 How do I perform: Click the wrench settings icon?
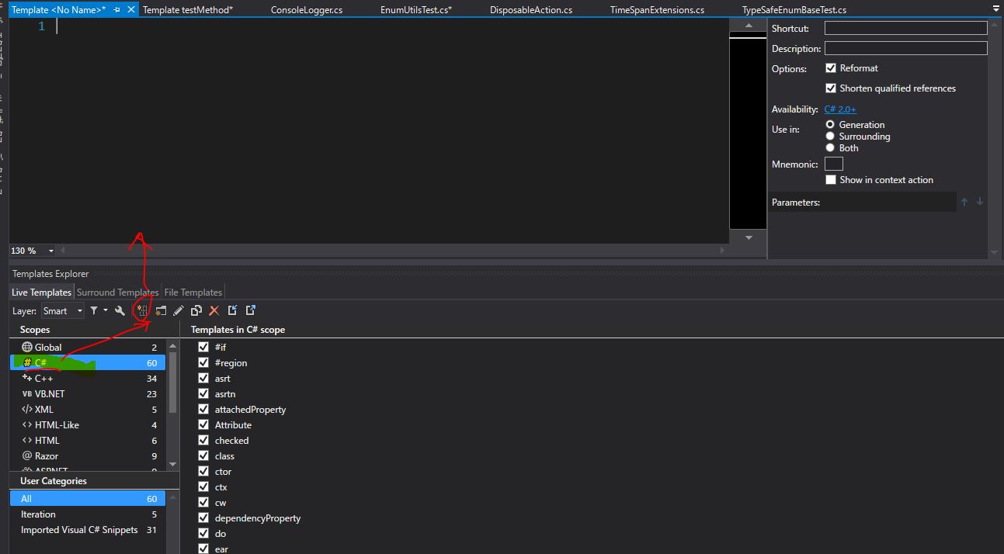(120, 310)
